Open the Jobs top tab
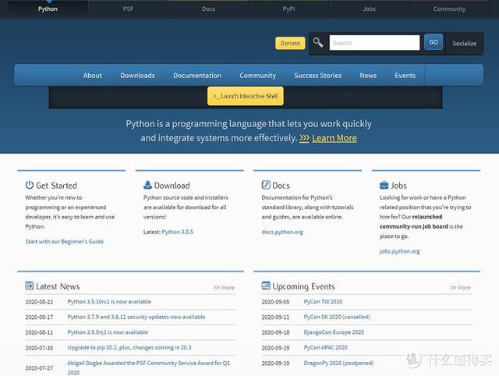 (x=369, y=9)
